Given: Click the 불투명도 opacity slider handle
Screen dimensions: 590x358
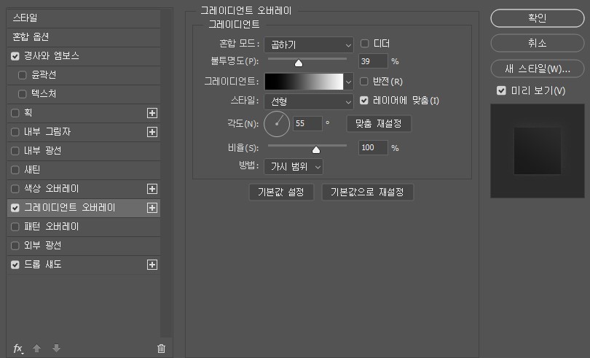Looking at the screenshot, I should [x=299, y=63].
